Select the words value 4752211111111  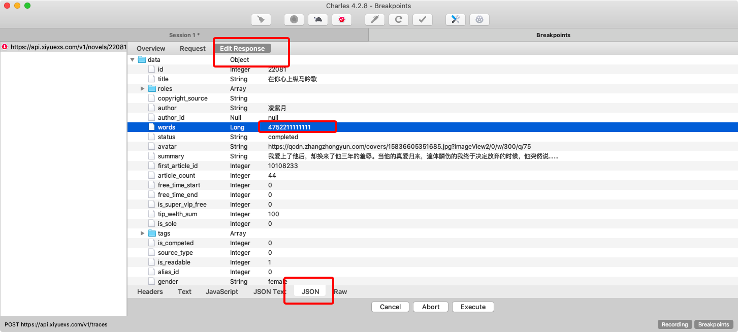coord(289,127)
